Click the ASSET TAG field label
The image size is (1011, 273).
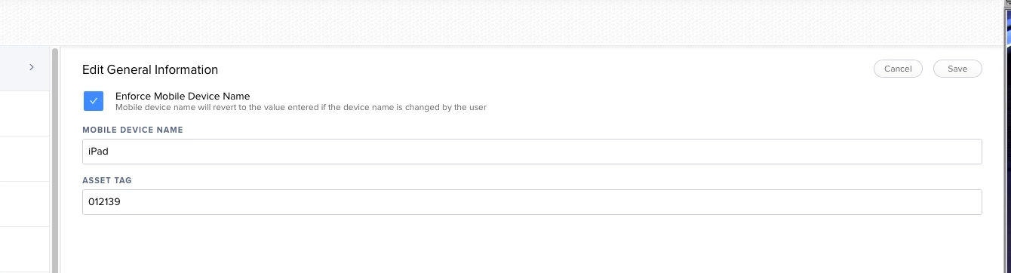point(107,180)
